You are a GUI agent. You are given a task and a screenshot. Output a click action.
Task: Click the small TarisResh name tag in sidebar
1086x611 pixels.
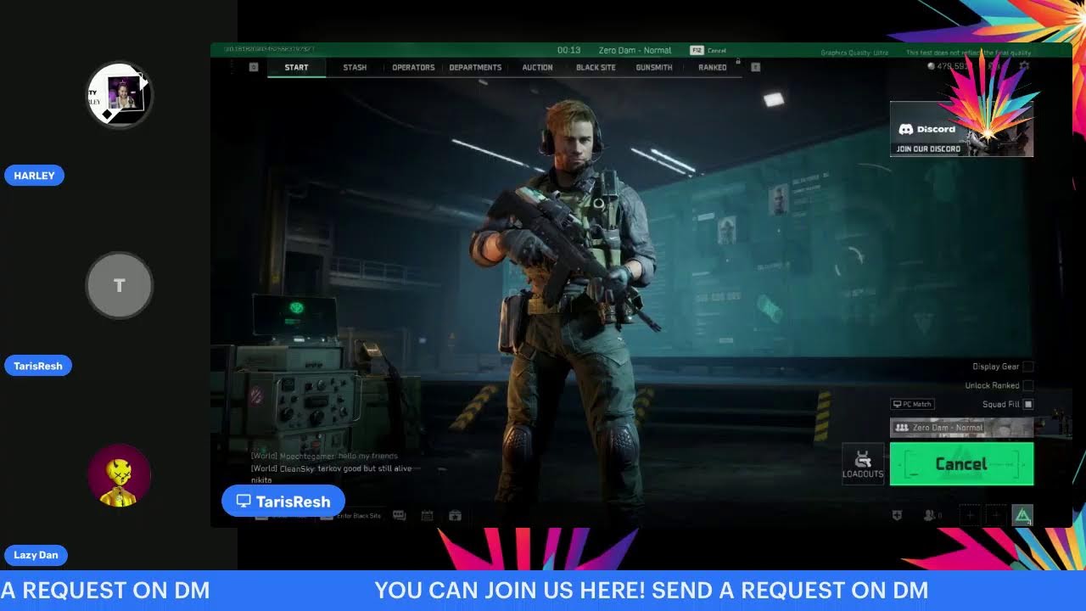[x=38, y=366]
